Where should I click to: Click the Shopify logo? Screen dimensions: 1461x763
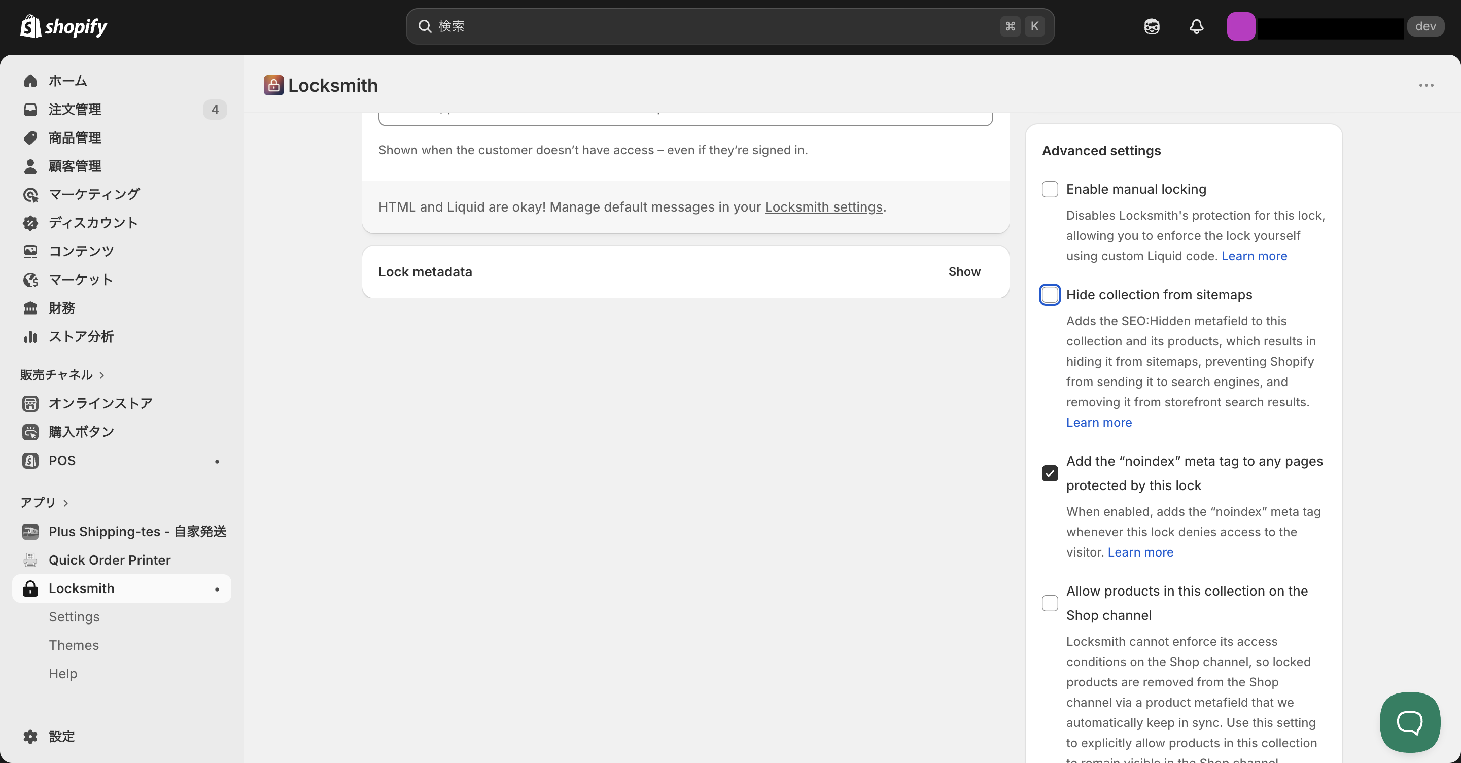coord(63,26)
